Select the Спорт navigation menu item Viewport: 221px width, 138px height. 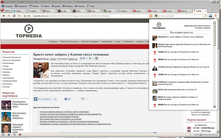coord(118,41)
